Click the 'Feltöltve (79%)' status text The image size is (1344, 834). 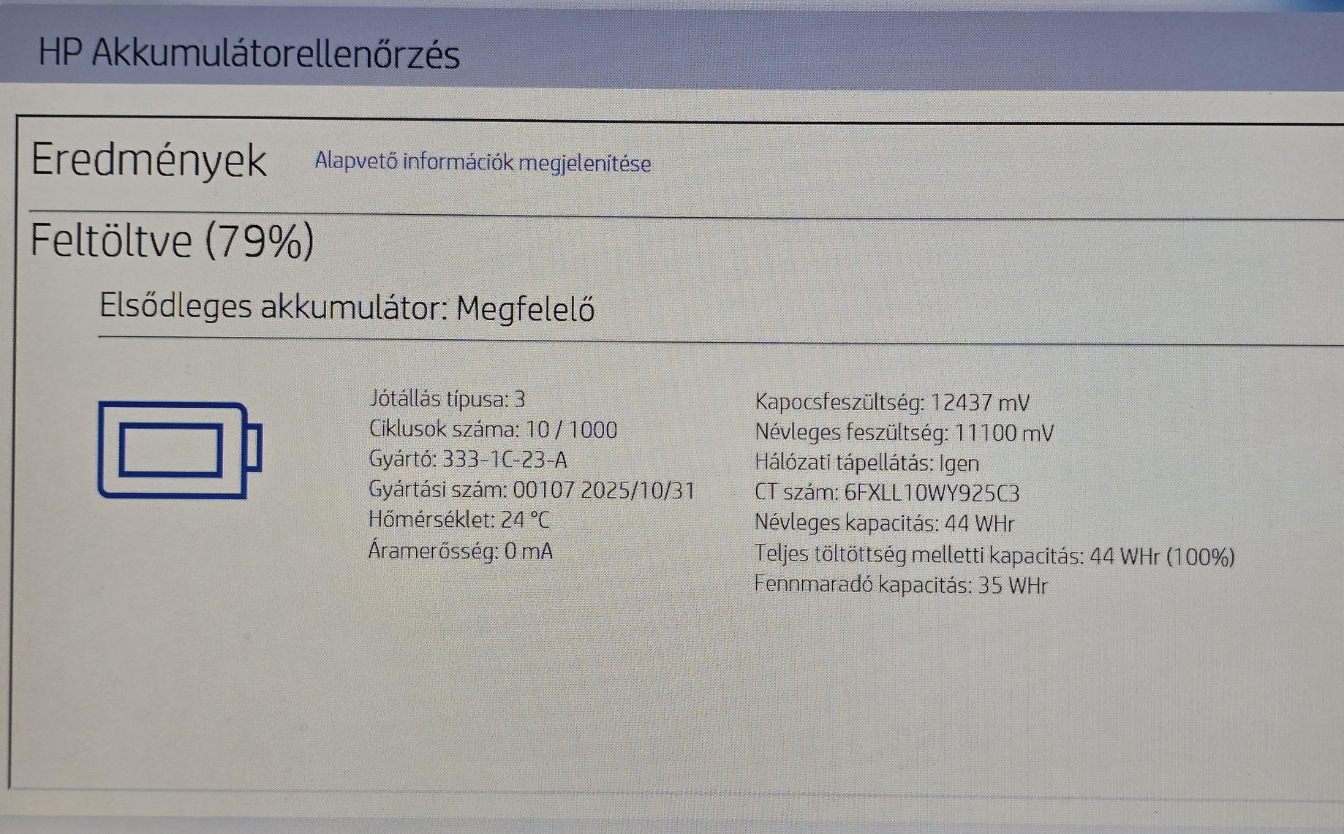(x=172, y=240)
